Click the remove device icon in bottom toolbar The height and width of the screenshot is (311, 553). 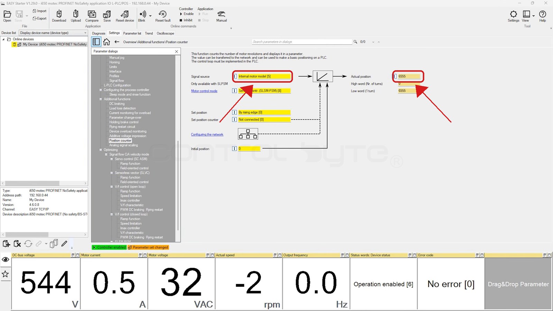click(17, 244)
